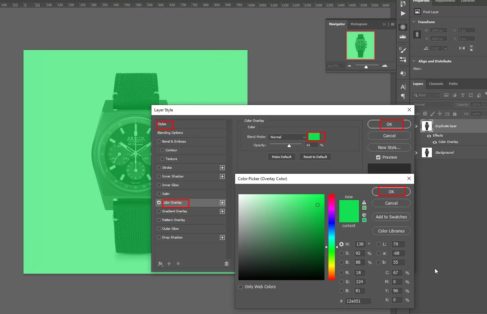Click the flip horizontal icon in Transform

pos(462,48)
